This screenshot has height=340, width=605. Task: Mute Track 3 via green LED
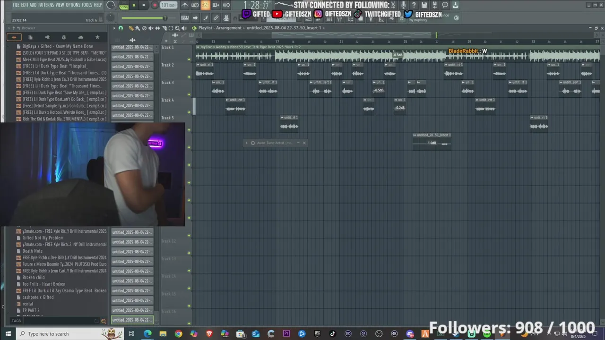click(x=189, y=94)
